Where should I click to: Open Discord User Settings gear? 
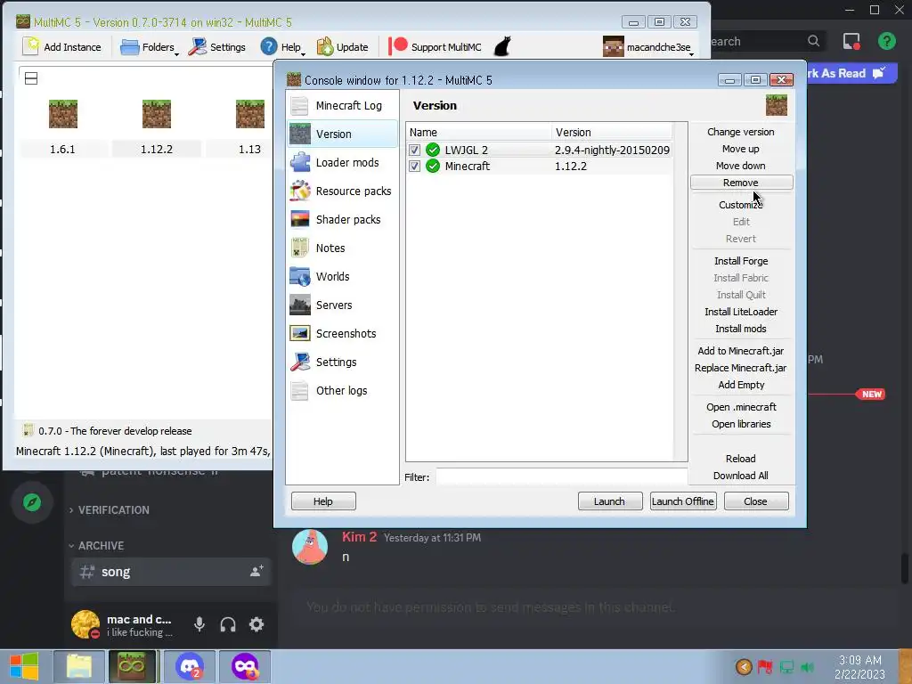tap(256, 624)
